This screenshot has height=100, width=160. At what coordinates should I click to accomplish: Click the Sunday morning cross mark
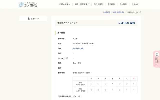[x=134, y=84]
